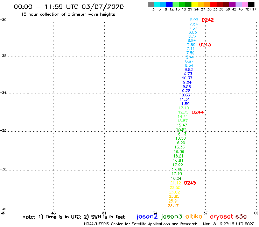Click the longitude axis label 51

[104, 213]
